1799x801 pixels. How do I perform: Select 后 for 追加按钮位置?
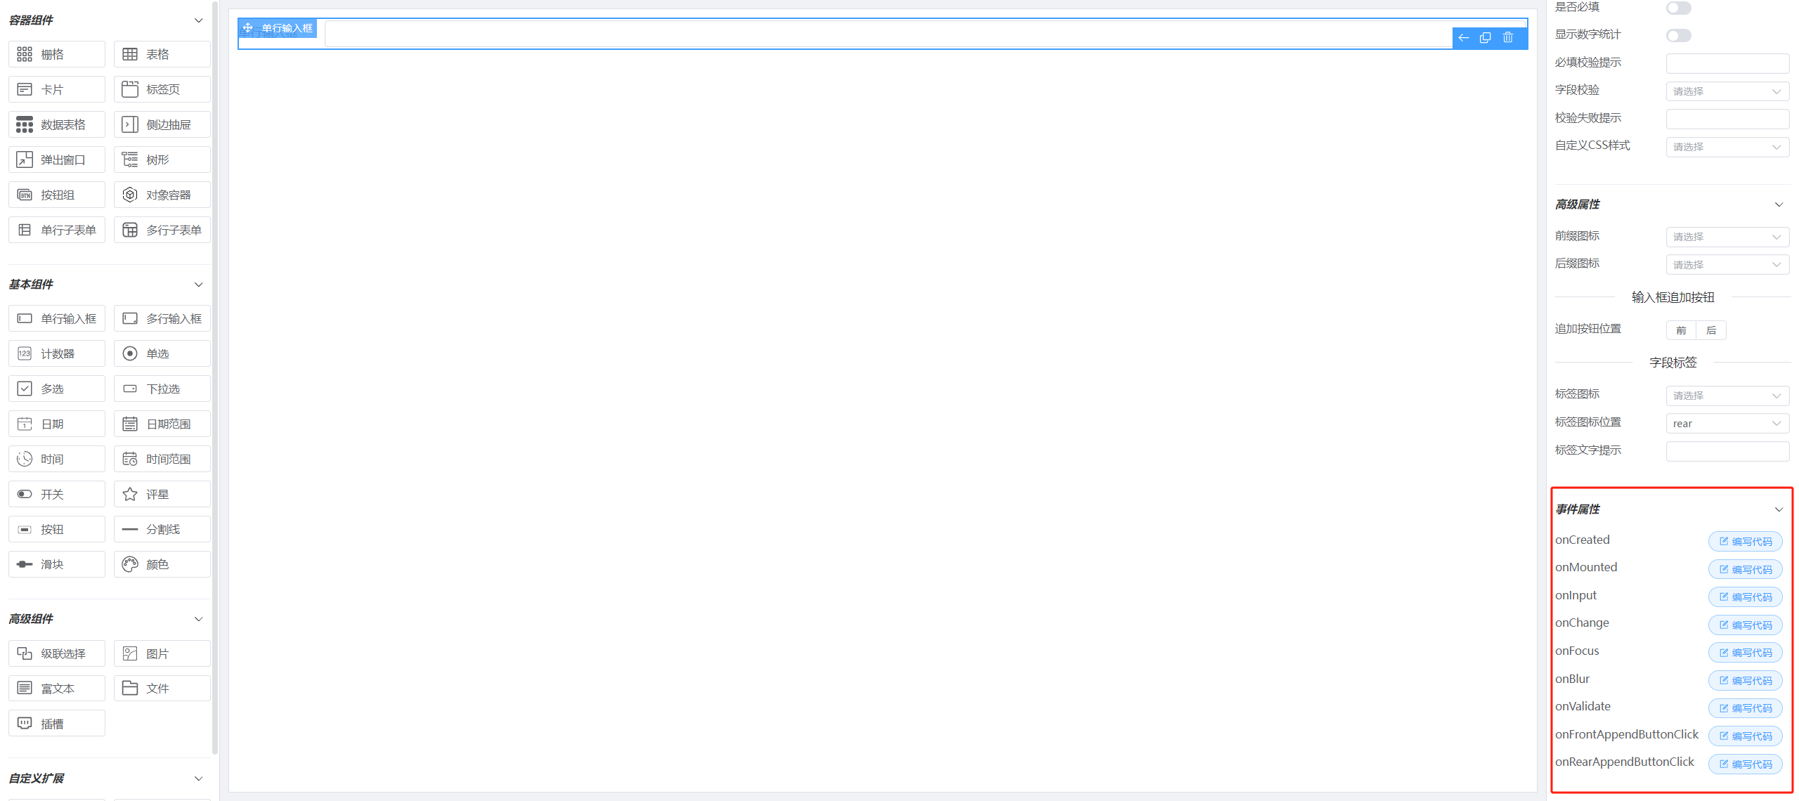[1711, 330]
